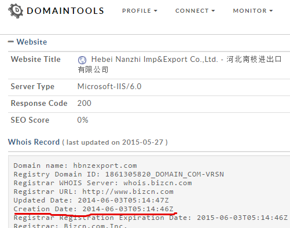Screen dimensions: 290x228
Task: Click the Response Code row label
Action: [39, 103]
